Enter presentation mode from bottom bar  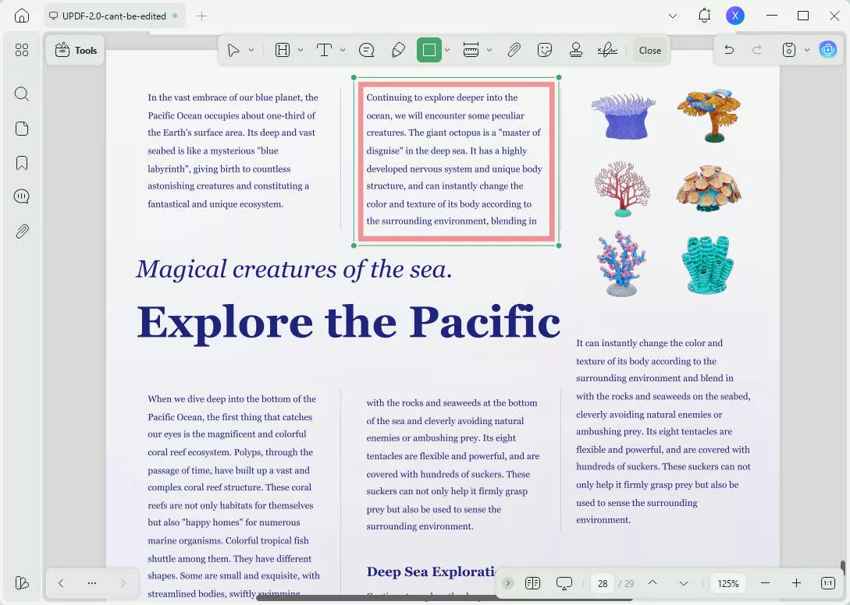[564, 583]
